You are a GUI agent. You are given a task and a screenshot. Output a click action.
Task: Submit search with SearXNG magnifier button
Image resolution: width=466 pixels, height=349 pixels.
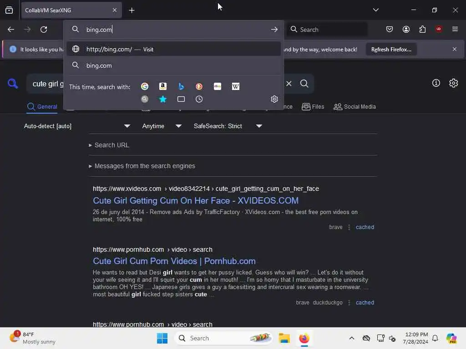(x=304, y=84)
